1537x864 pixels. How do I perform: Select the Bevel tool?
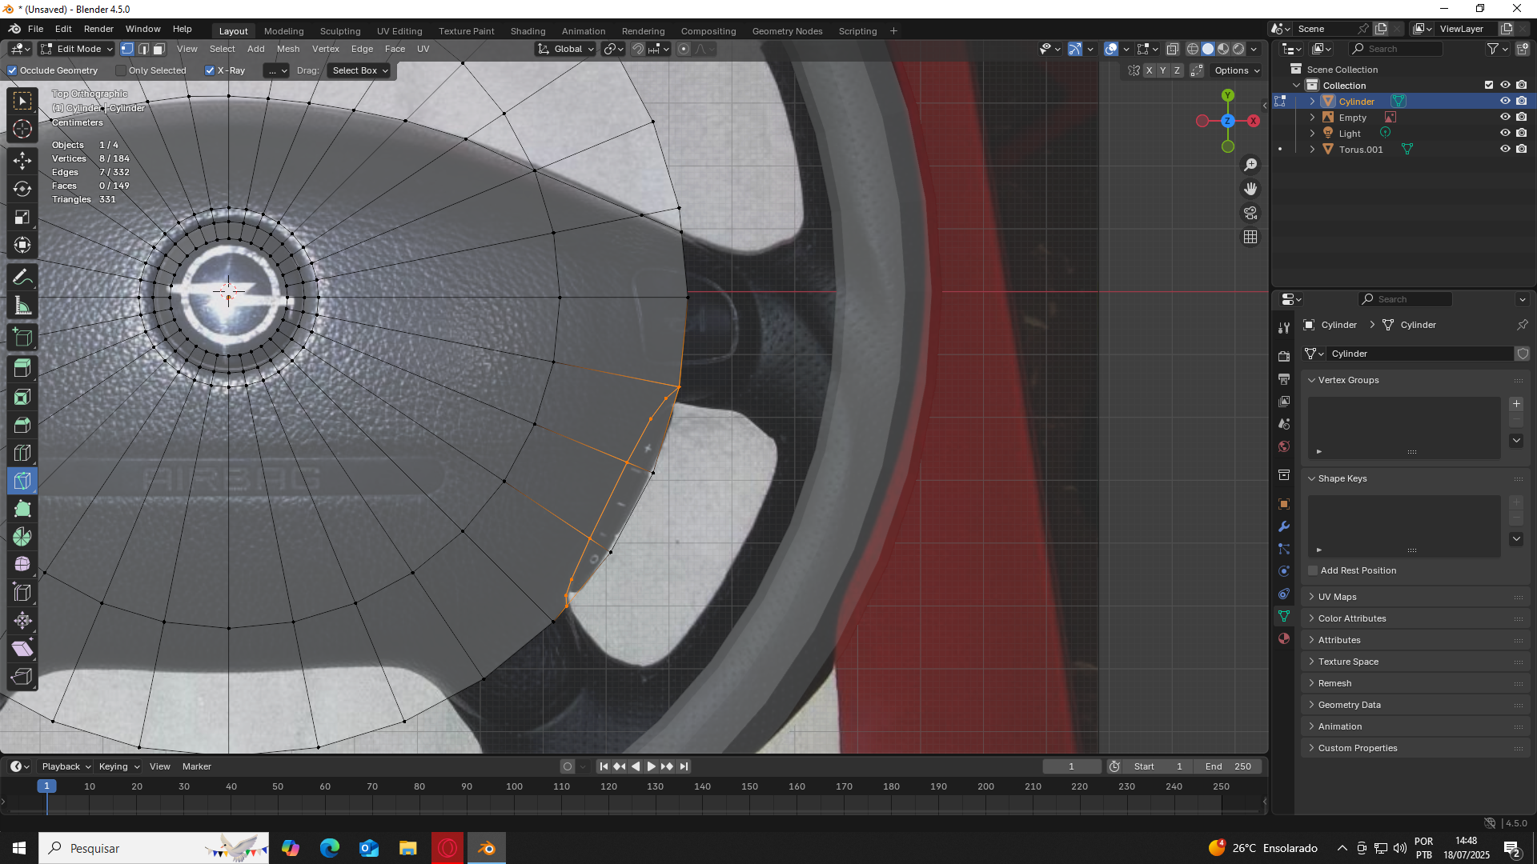22,425
